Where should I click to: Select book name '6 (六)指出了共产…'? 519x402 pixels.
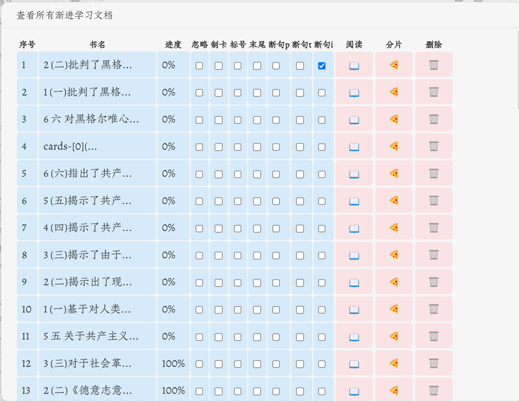[97, 173]
